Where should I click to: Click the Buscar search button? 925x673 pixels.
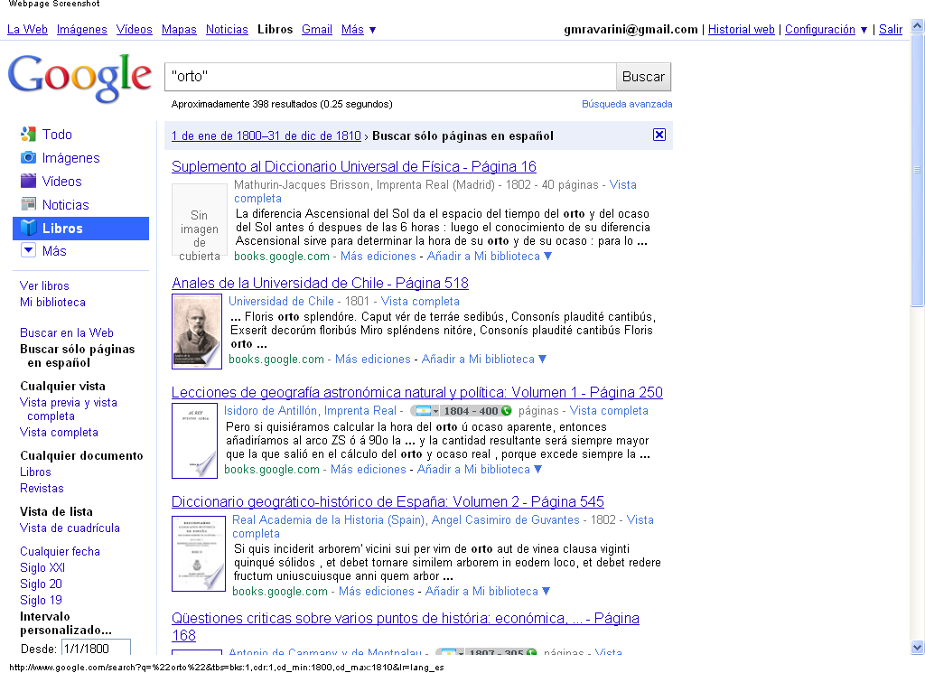tap(643, 77)
